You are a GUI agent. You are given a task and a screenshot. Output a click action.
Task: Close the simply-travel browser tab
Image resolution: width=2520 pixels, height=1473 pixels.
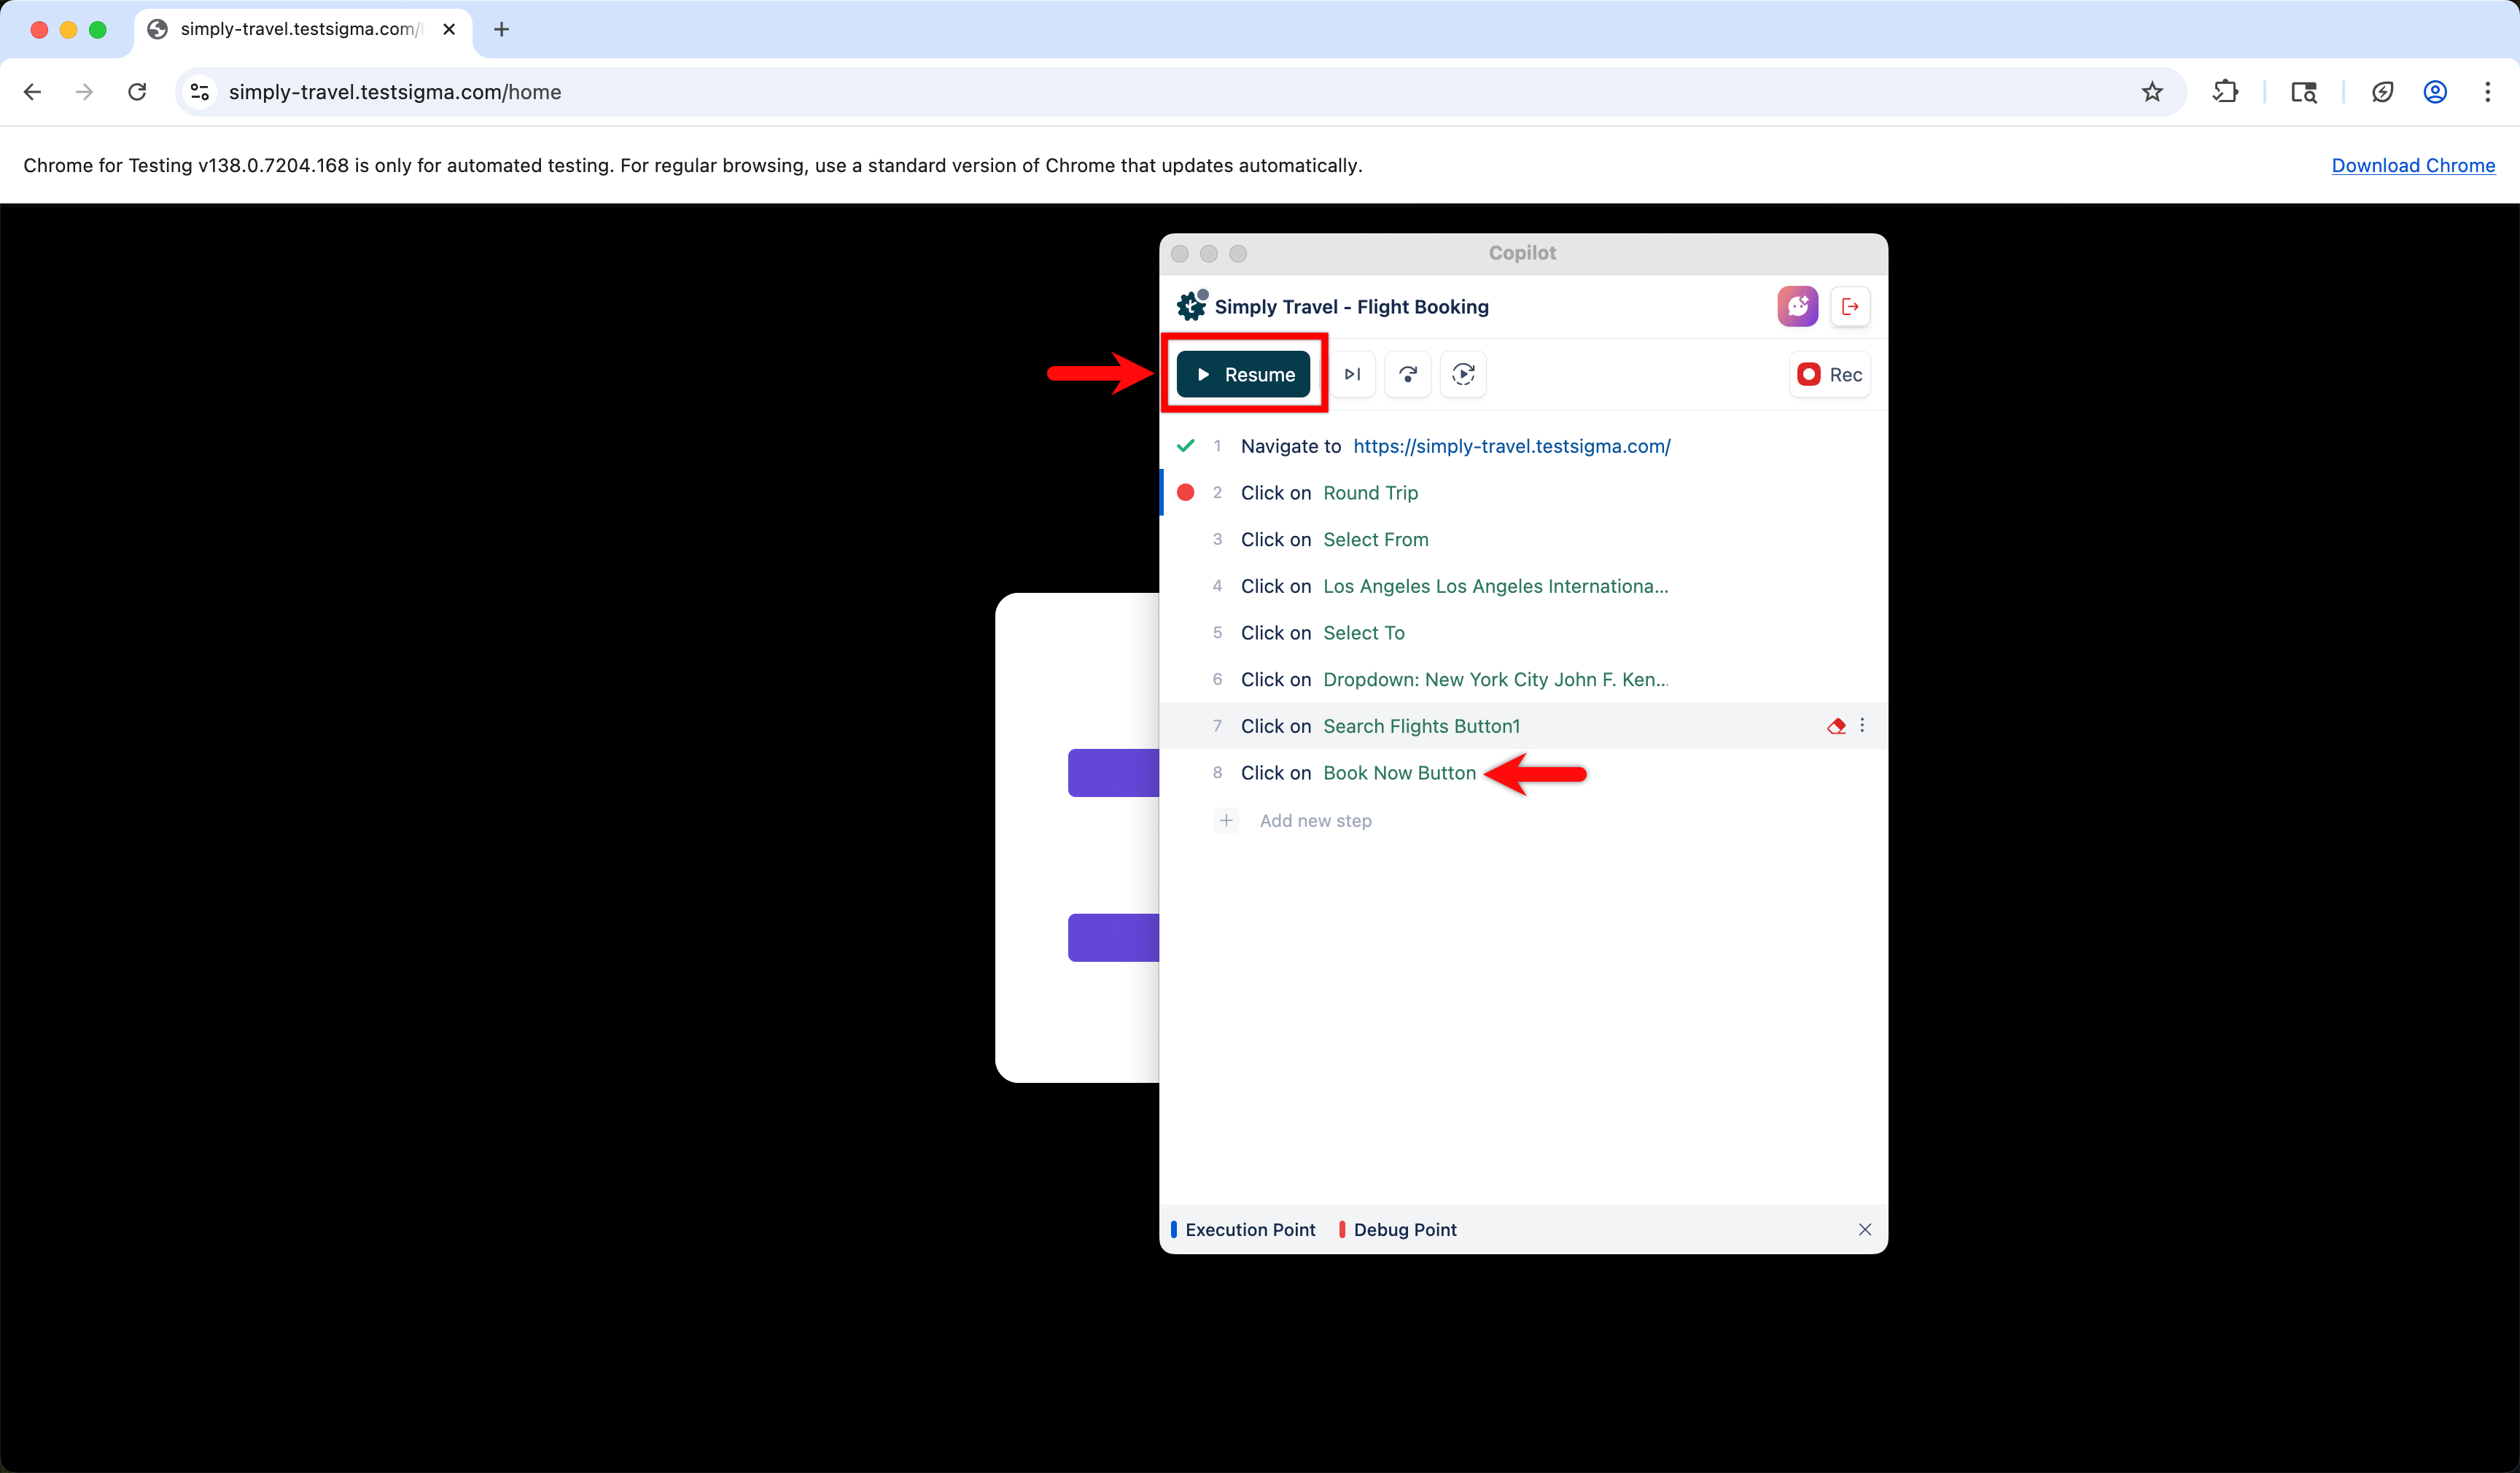click(x=449, y=29)
